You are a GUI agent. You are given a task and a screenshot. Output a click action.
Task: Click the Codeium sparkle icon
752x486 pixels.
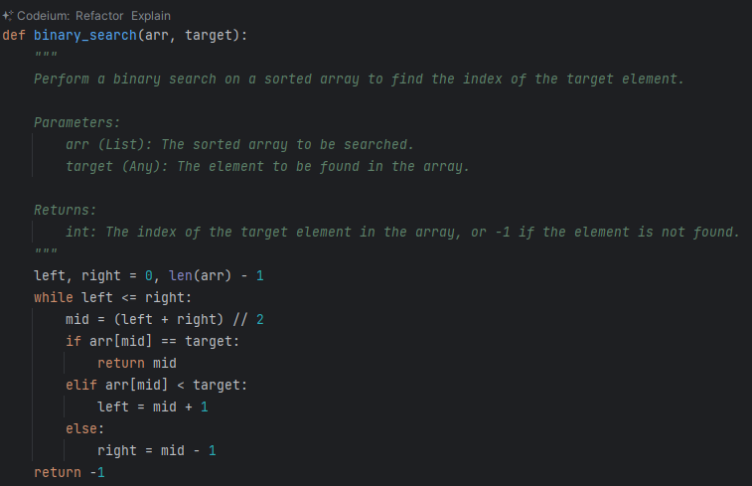[8, 16]
